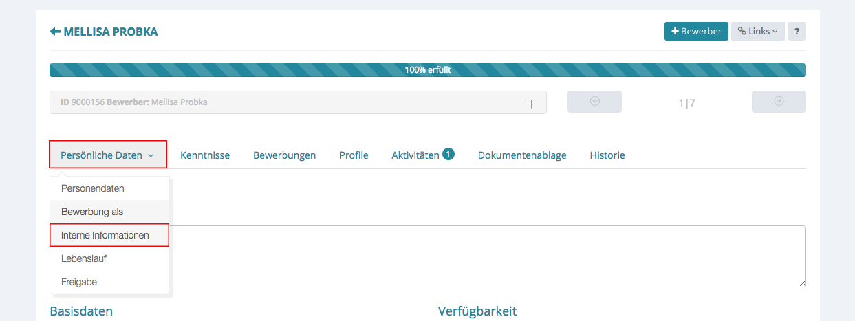
Task: Open the Dokumentenablage tab
Action: coord(522,155)
